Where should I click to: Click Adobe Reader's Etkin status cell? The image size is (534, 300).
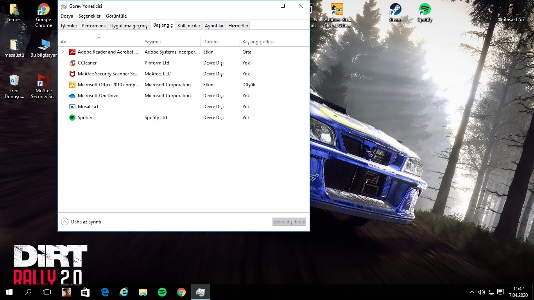[208, 52]
